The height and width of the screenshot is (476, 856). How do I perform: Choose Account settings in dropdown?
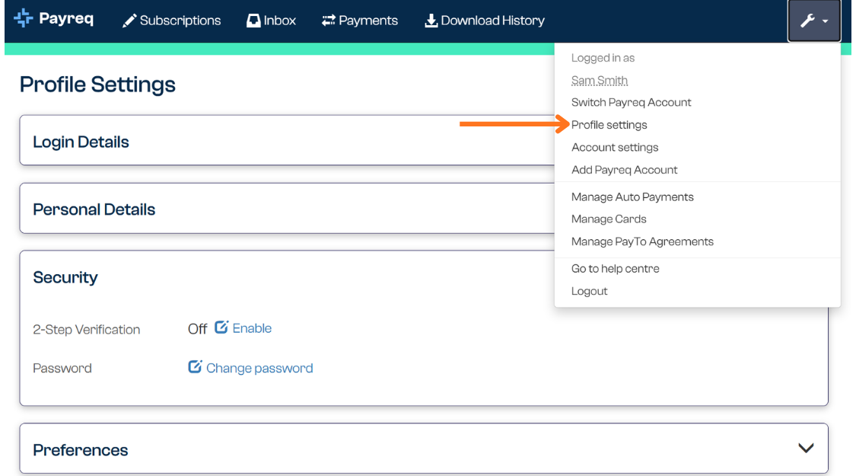(615, 147)
